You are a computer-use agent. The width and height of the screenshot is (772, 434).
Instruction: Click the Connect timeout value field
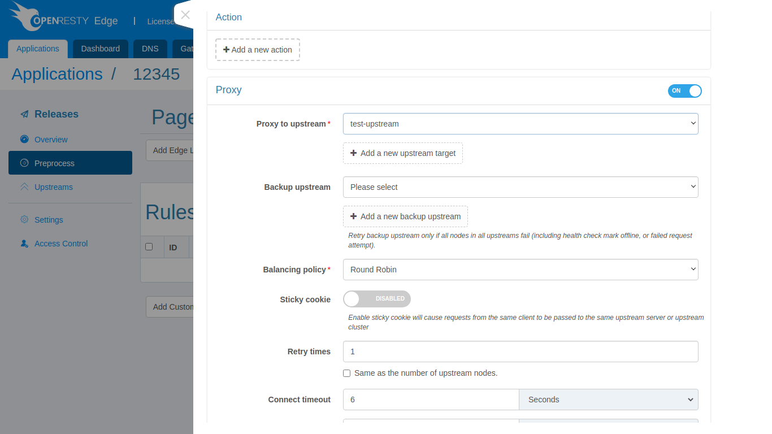[431, 400]
